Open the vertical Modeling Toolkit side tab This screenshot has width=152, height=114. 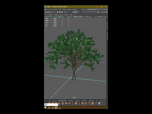(x=107, y=25)
